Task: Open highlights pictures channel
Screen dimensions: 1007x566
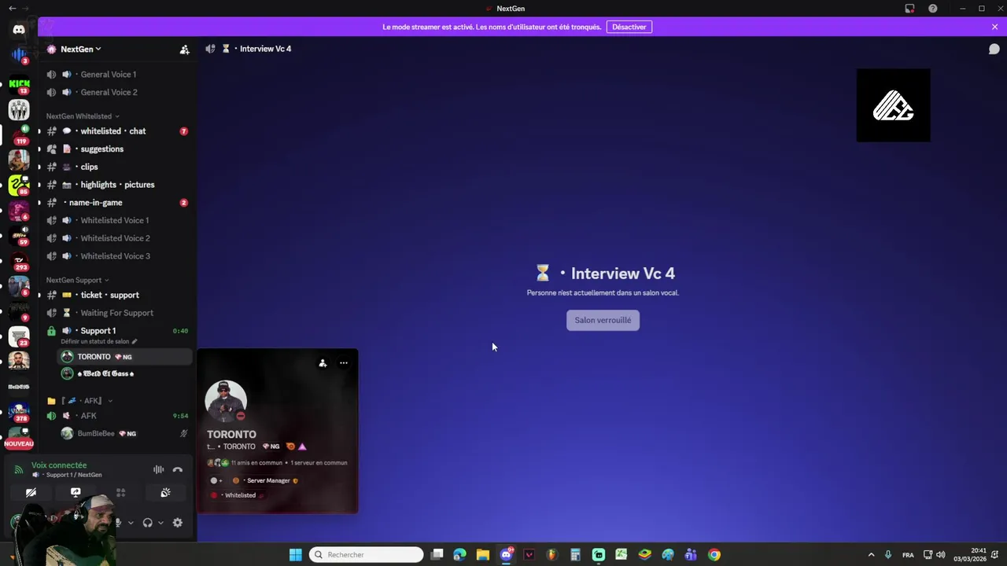Action: pyautogui.click(x=116, y=185)
